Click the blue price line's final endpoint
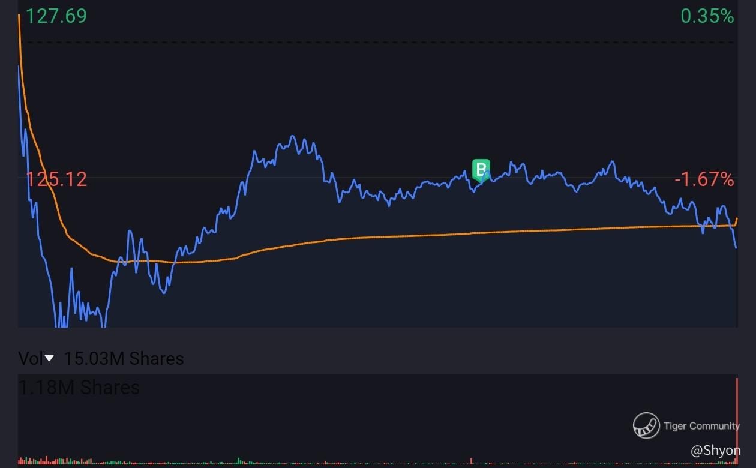The width and height of the screenshot is (756, 468). click(736, 247)
